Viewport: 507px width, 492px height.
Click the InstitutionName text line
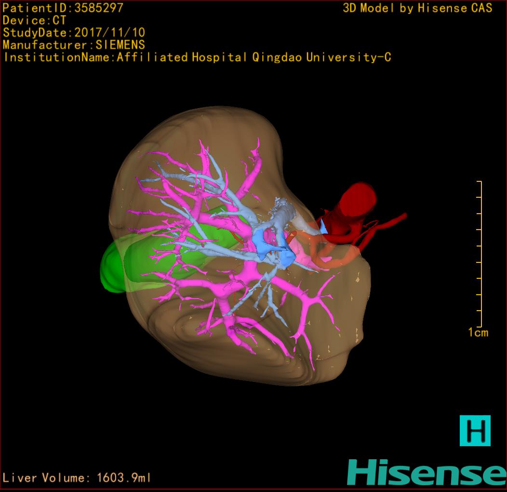tap(197, 57)
